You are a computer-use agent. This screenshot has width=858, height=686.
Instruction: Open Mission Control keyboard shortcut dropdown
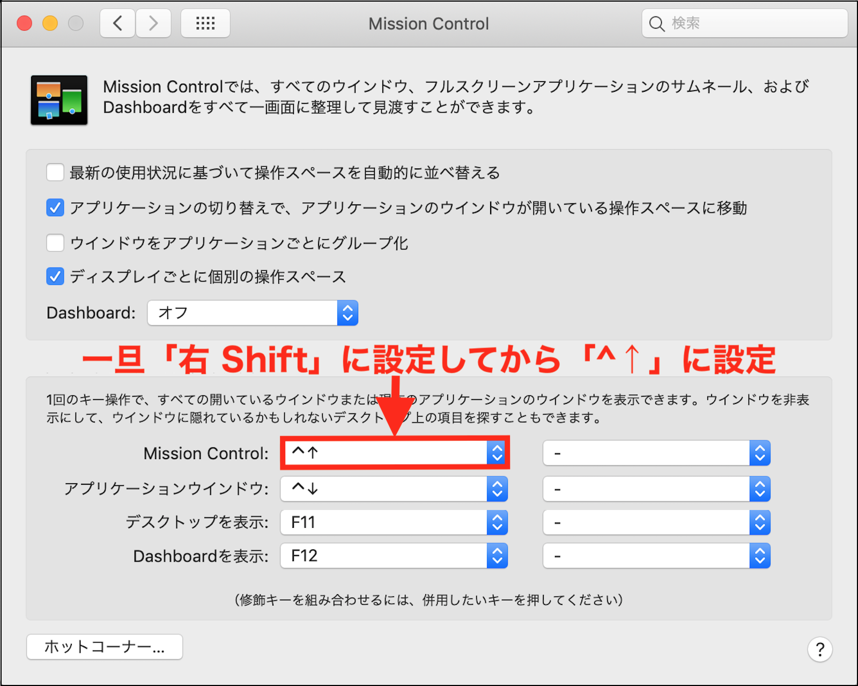tap(394, 453)
